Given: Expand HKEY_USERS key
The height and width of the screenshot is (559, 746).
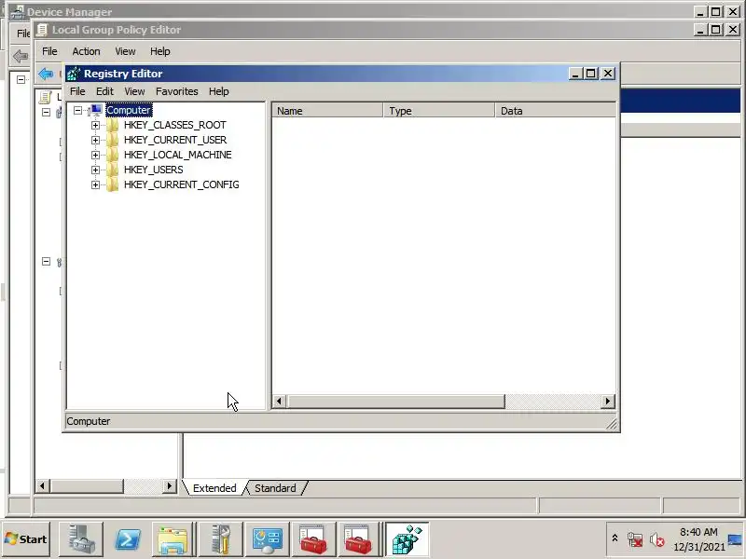Looking at the screenshot, I should (x=95, y=170).
